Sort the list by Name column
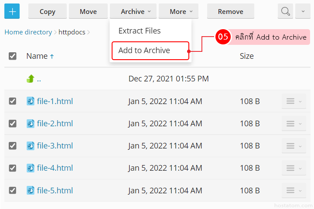This screenshot has height=209, width=314. pyautogui.click(x=37, y=56)
